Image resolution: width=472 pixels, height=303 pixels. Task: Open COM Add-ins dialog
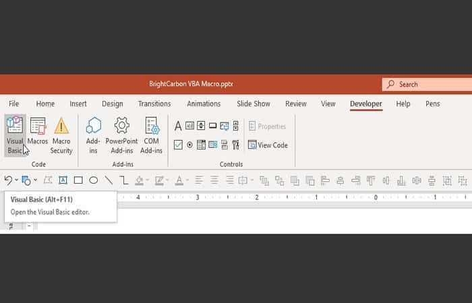pos(151,135)
